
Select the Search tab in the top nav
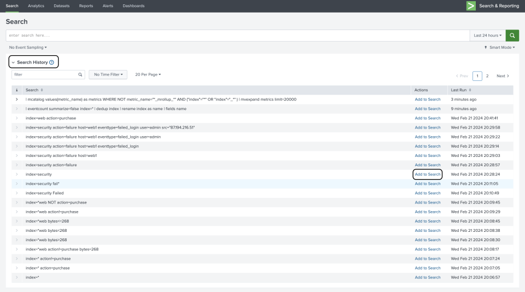(12, 6)
